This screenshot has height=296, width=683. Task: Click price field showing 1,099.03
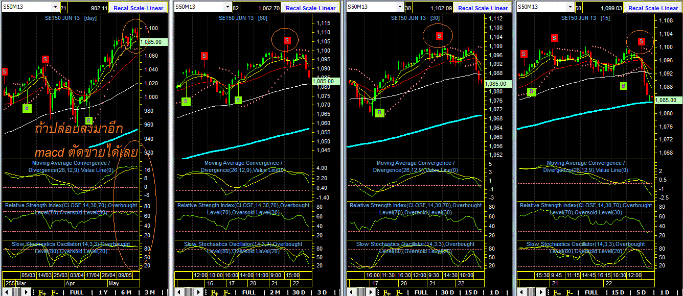[604, 8]
